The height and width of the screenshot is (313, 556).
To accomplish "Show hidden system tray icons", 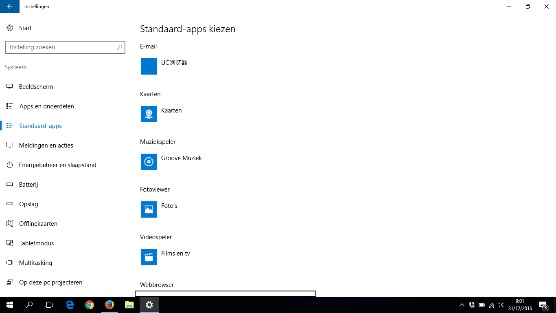I will [462, 305].
